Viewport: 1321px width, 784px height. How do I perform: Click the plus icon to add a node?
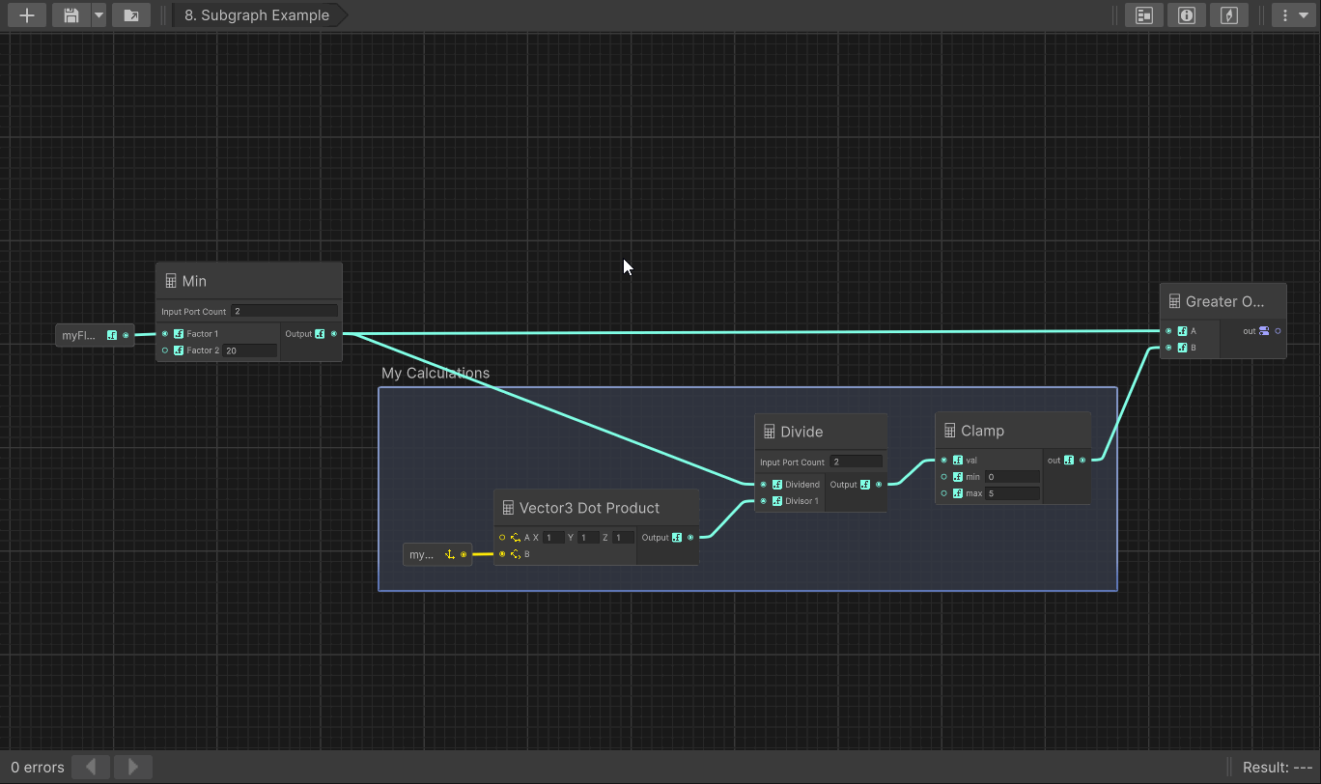tap(26, 14)
